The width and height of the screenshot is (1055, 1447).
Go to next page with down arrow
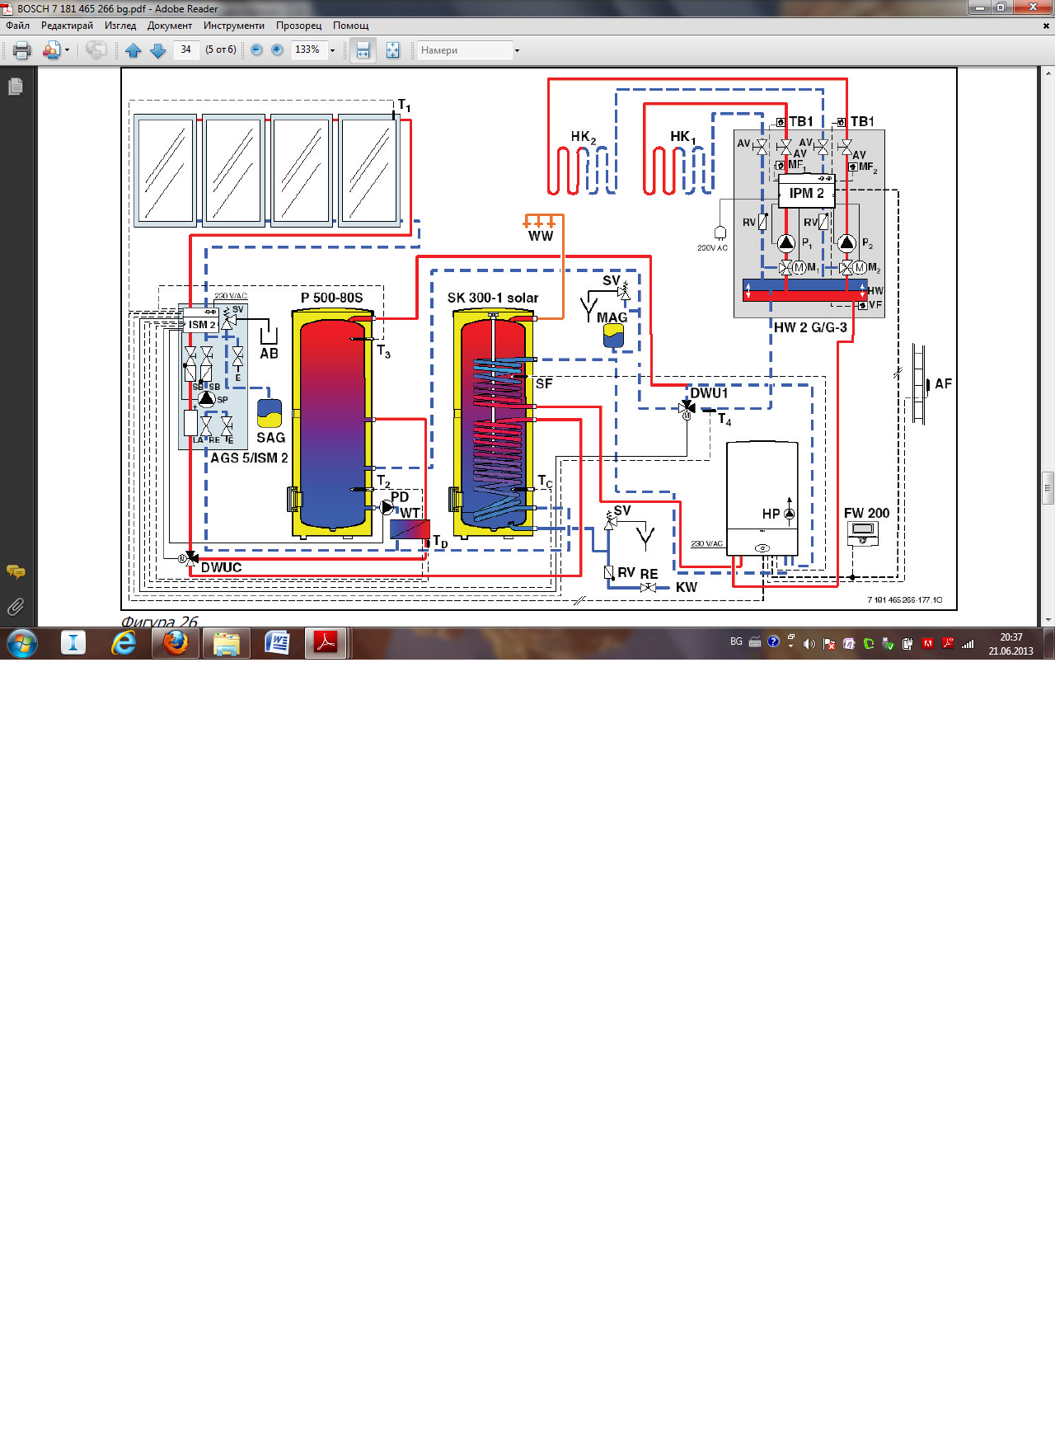tap(158, 50)
